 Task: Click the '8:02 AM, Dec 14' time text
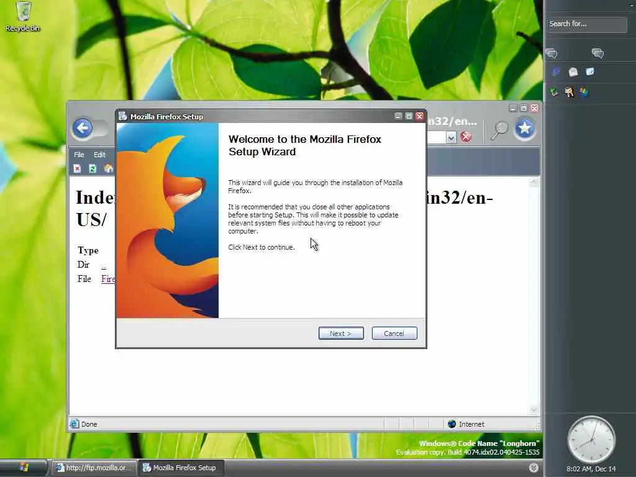click(591, 469)
